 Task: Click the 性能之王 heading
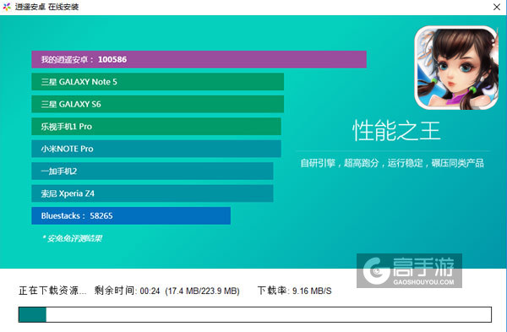(396, 131)
